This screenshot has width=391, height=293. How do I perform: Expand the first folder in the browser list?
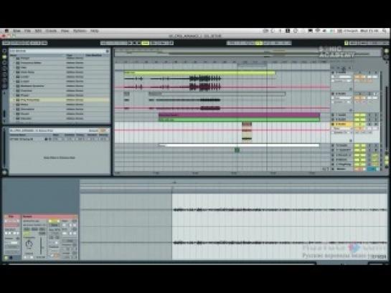pyautogui.click(x=14, y=58)
